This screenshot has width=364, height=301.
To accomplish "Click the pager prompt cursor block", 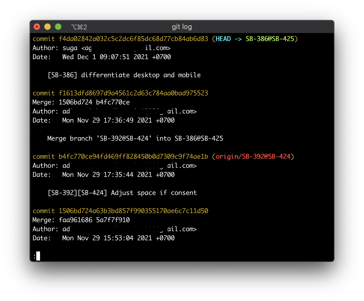I will pos(38,256).
